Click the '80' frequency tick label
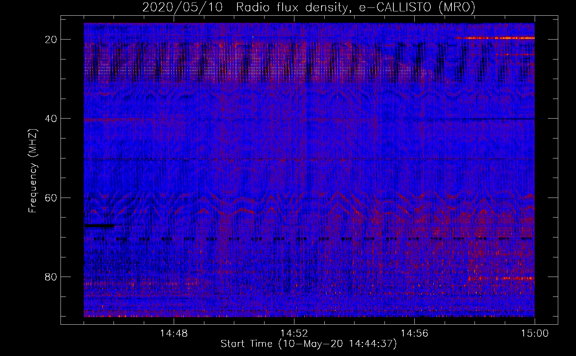The width and height of the screenshot is (576, 356). point(51,277)
